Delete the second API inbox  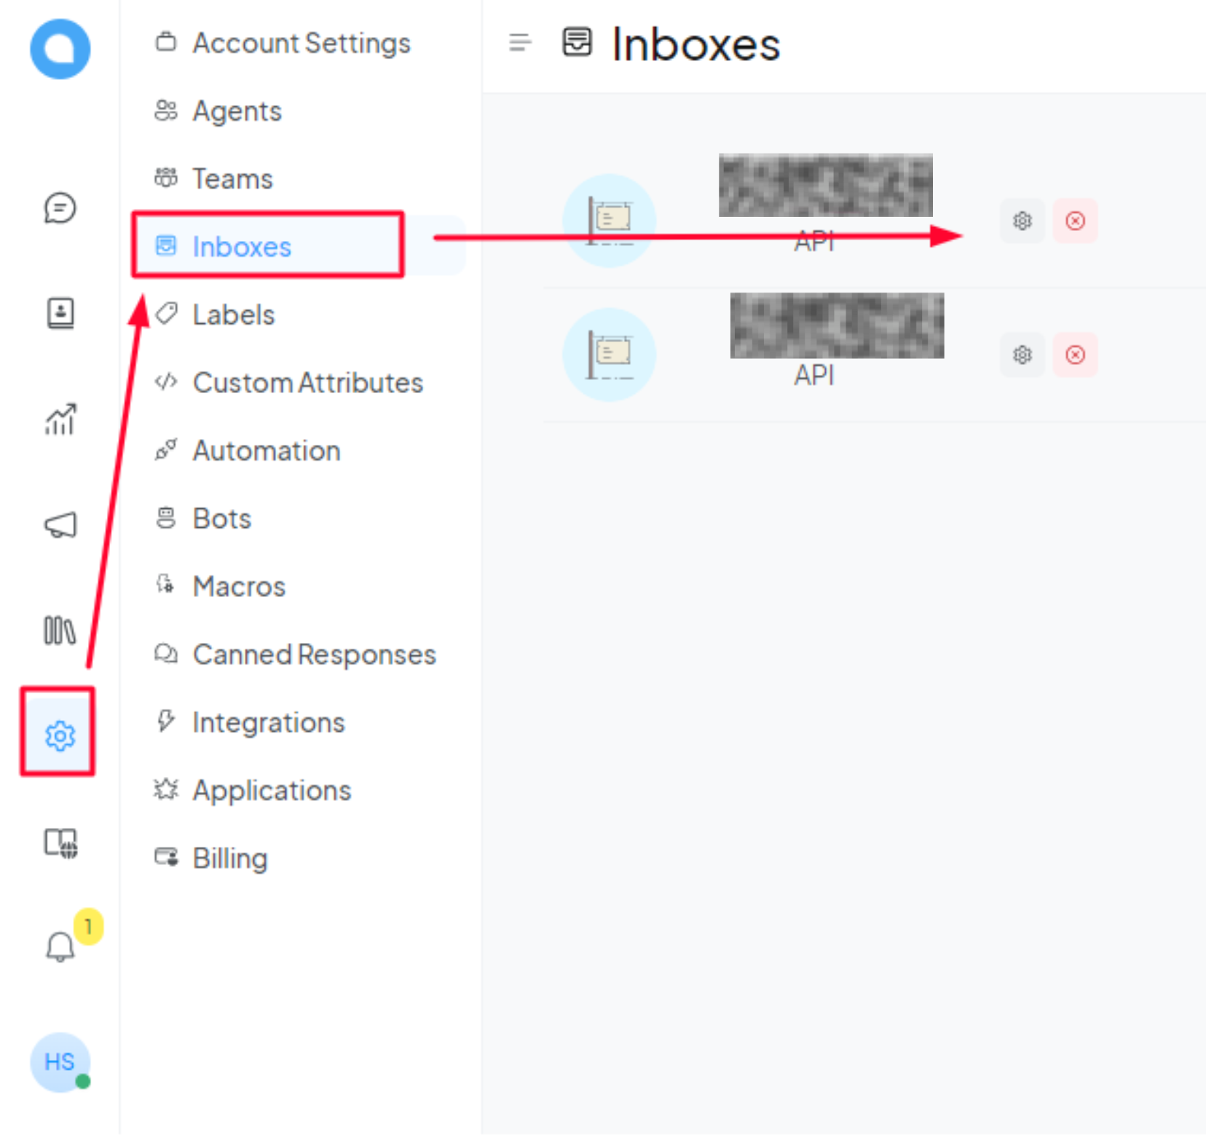click(1075, 355)
